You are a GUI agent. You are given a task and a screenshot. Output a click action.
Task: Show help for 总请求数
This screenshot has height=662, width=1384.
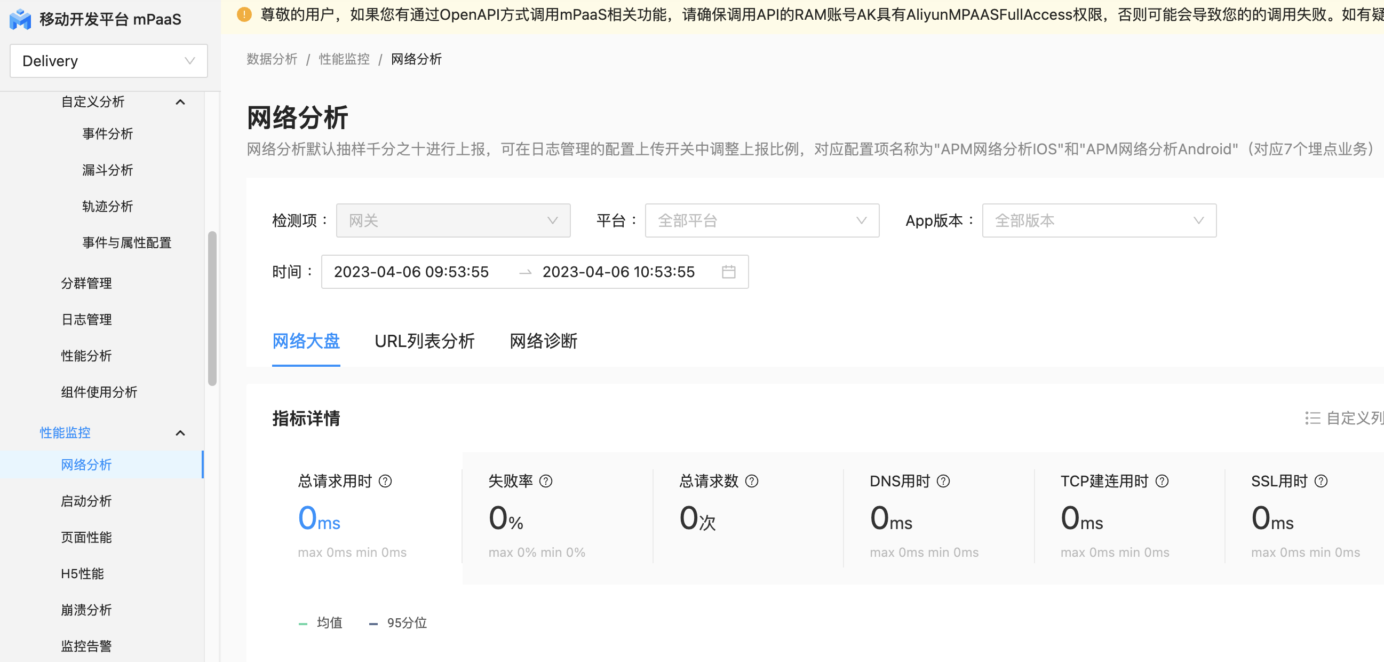(x=752, y=481)
